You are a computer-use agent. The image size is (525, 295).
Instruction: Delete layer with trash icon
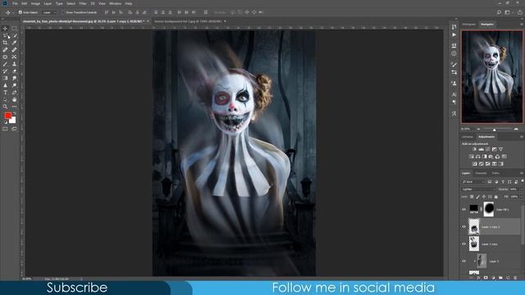(515, 278)
